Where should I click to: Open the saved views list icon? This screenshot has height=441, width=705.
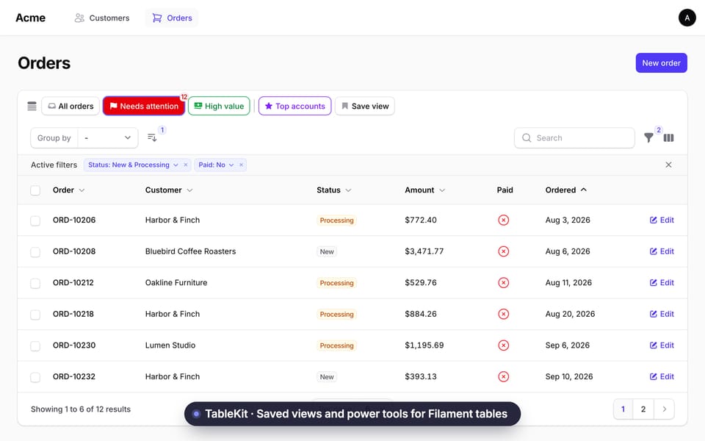pyautogui.click(x=32, y=106)
